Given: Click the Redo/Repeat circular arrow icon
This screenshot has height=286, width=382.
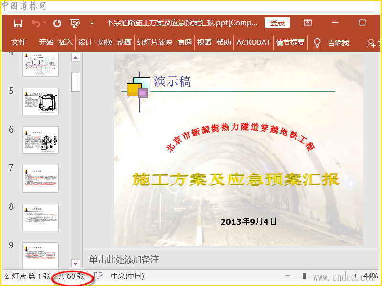Looking at the screenshot, I should [x=57, y=23].
